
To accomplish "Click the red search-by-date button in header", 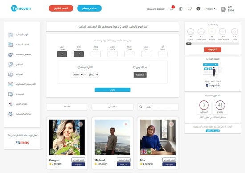I will click(x=61, y=8).
